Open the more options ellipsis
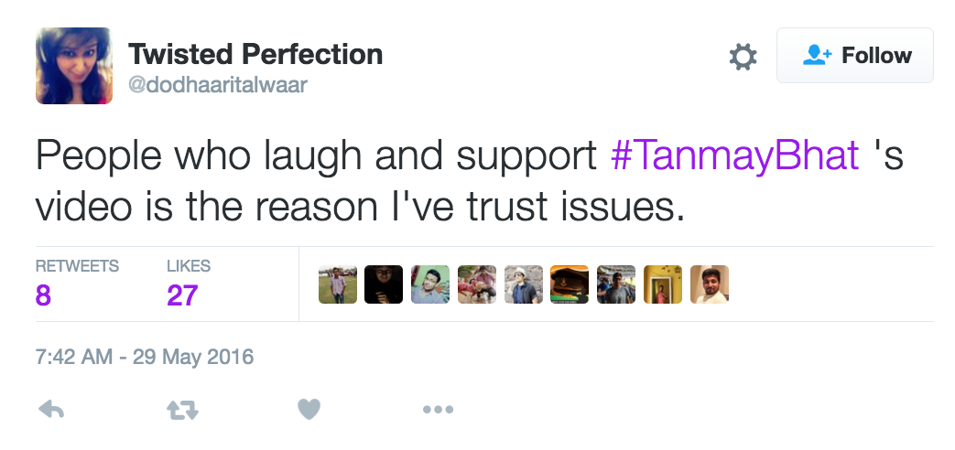Screen dimensions: 955x450 [438, 410]
